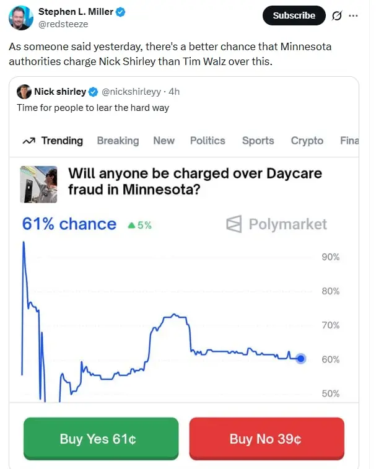
Task: Open the three-dot more options menu
Action: pyautogui.click(x=354, y=16)
